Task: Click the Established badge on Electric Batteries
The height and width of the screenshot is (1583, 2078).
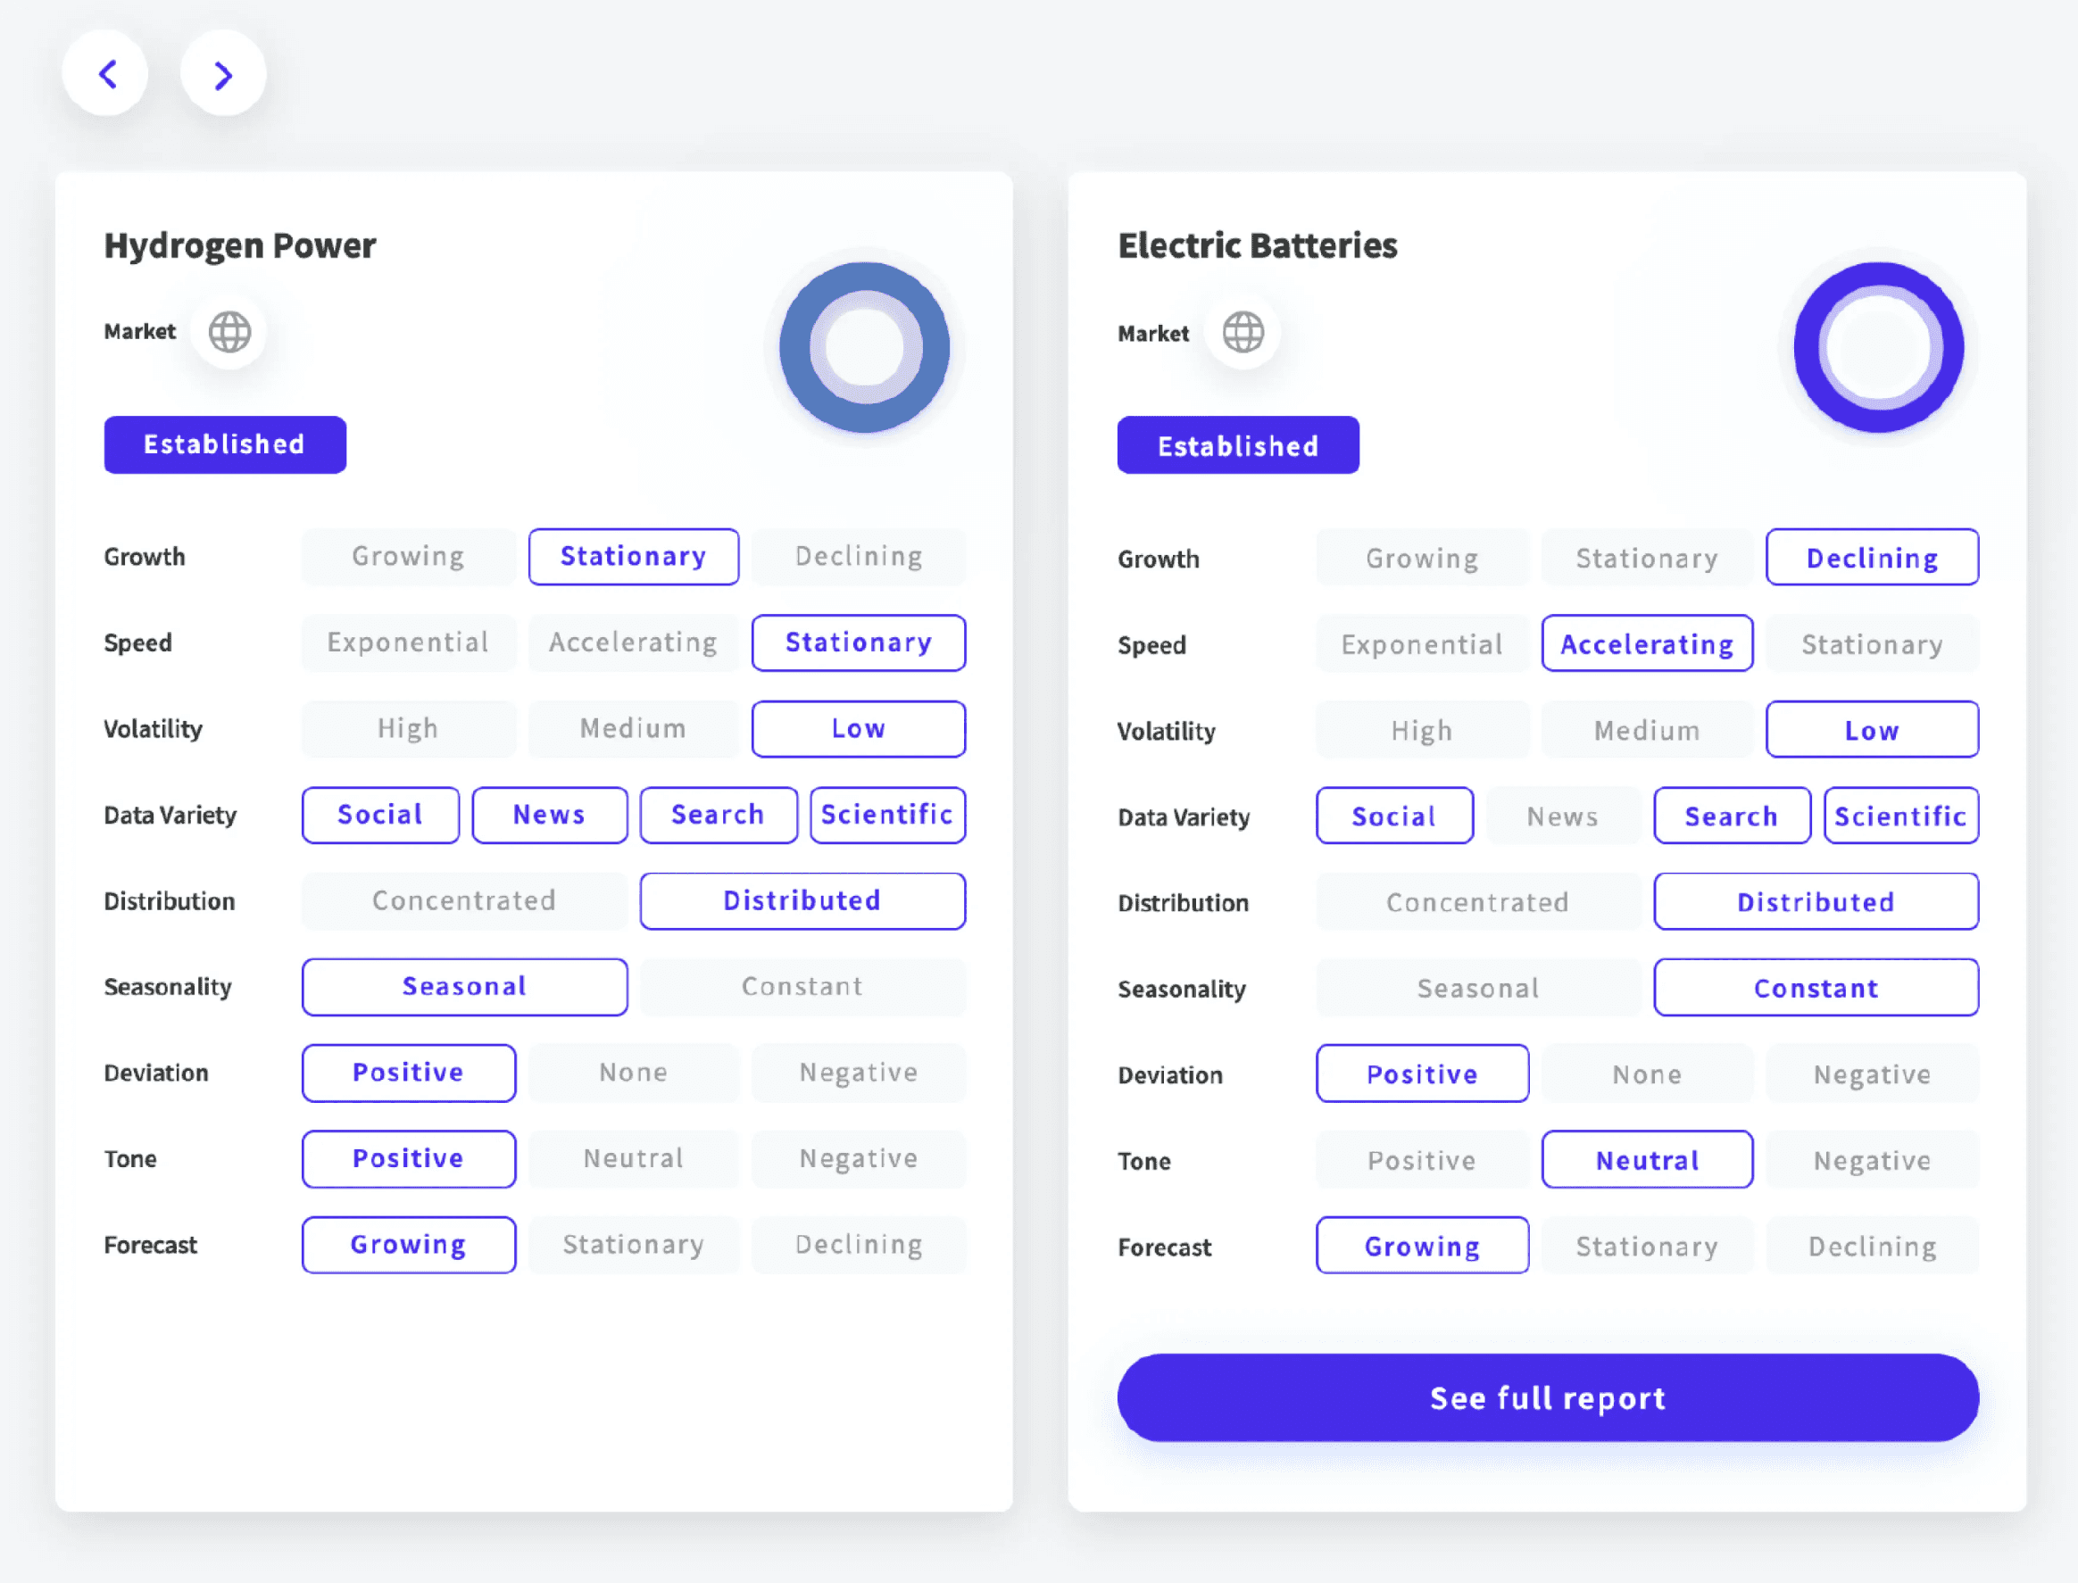Action: point(1238,445)
